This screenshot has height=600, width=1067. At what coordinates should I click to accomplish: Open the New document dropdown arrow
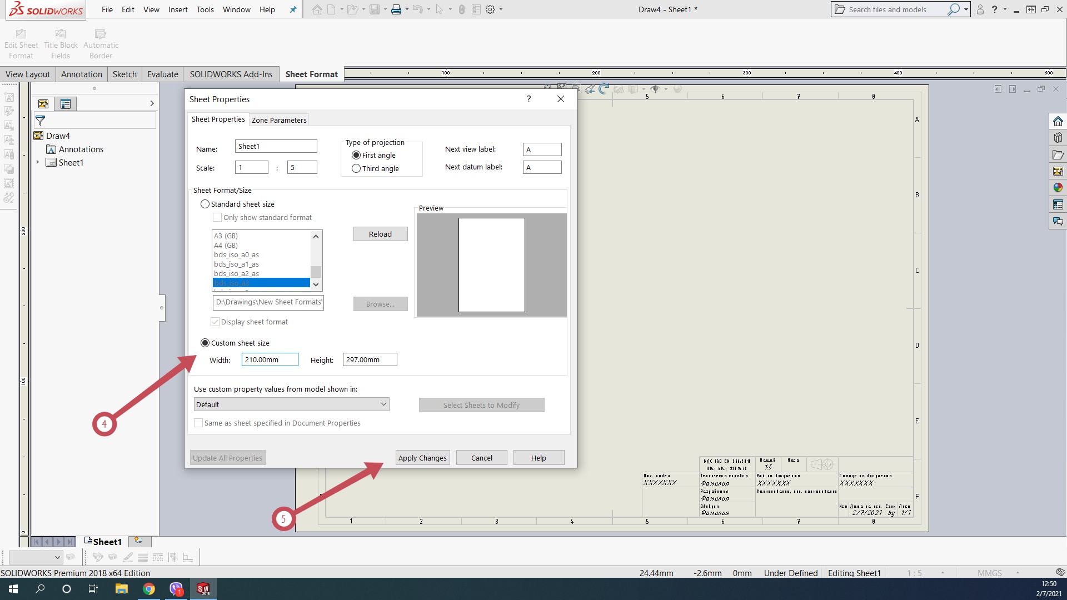(x=341, y=9)
